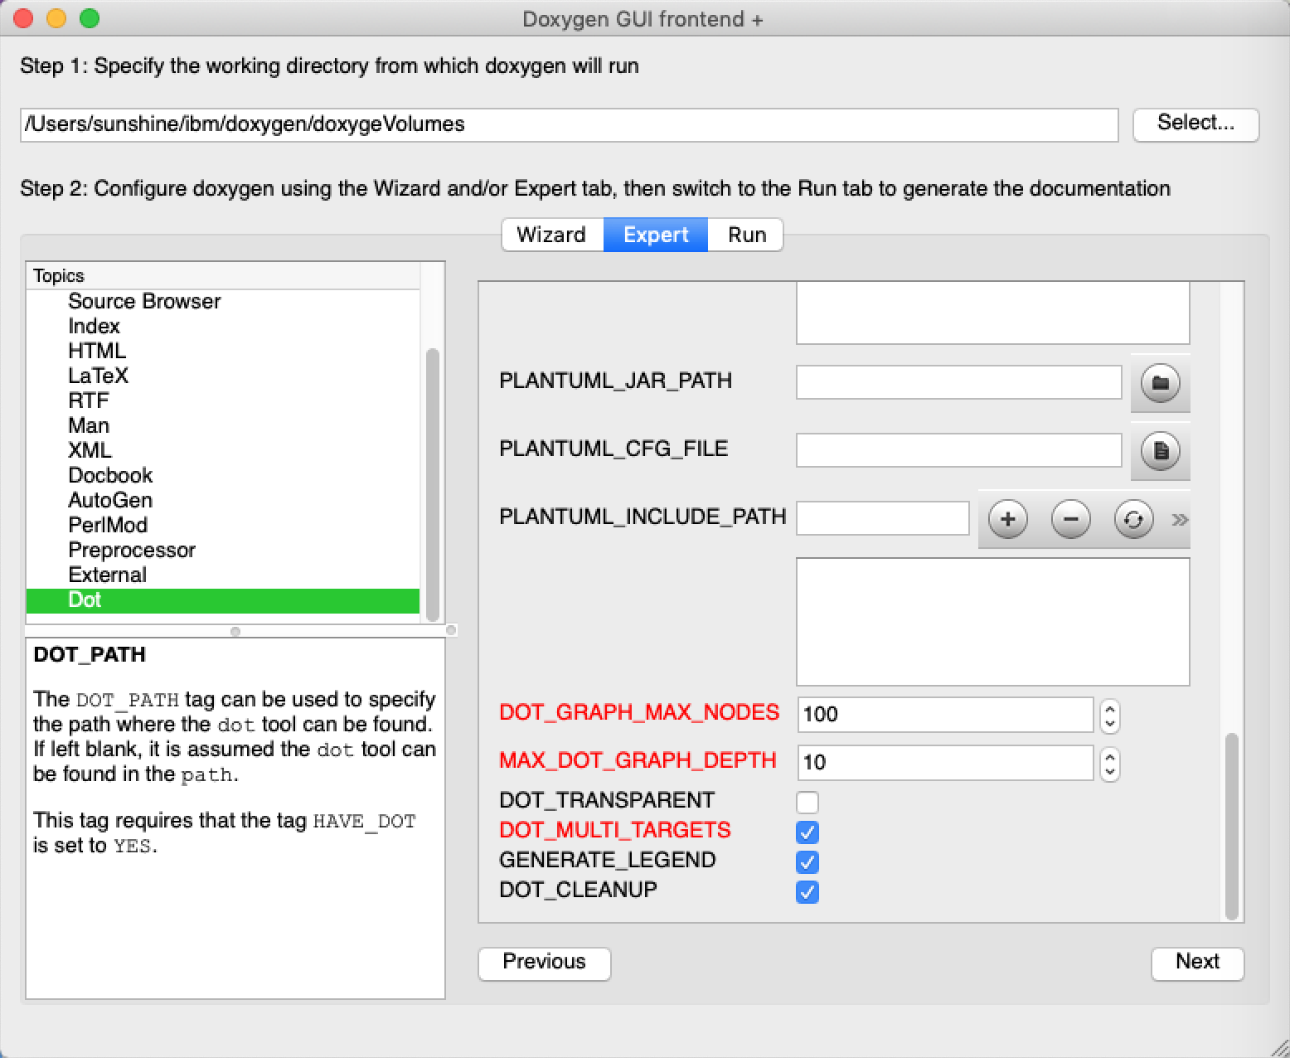Focus PLANTUML_JAR_PATH text field
The height and width of the screenshot is (1058, 1290).
[959, 383]
